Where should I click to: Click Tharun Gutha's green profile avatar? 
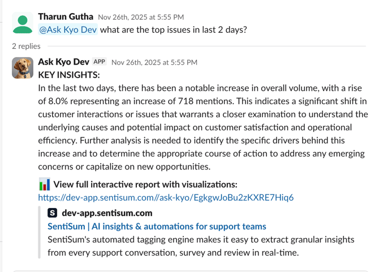click(23, 23)
